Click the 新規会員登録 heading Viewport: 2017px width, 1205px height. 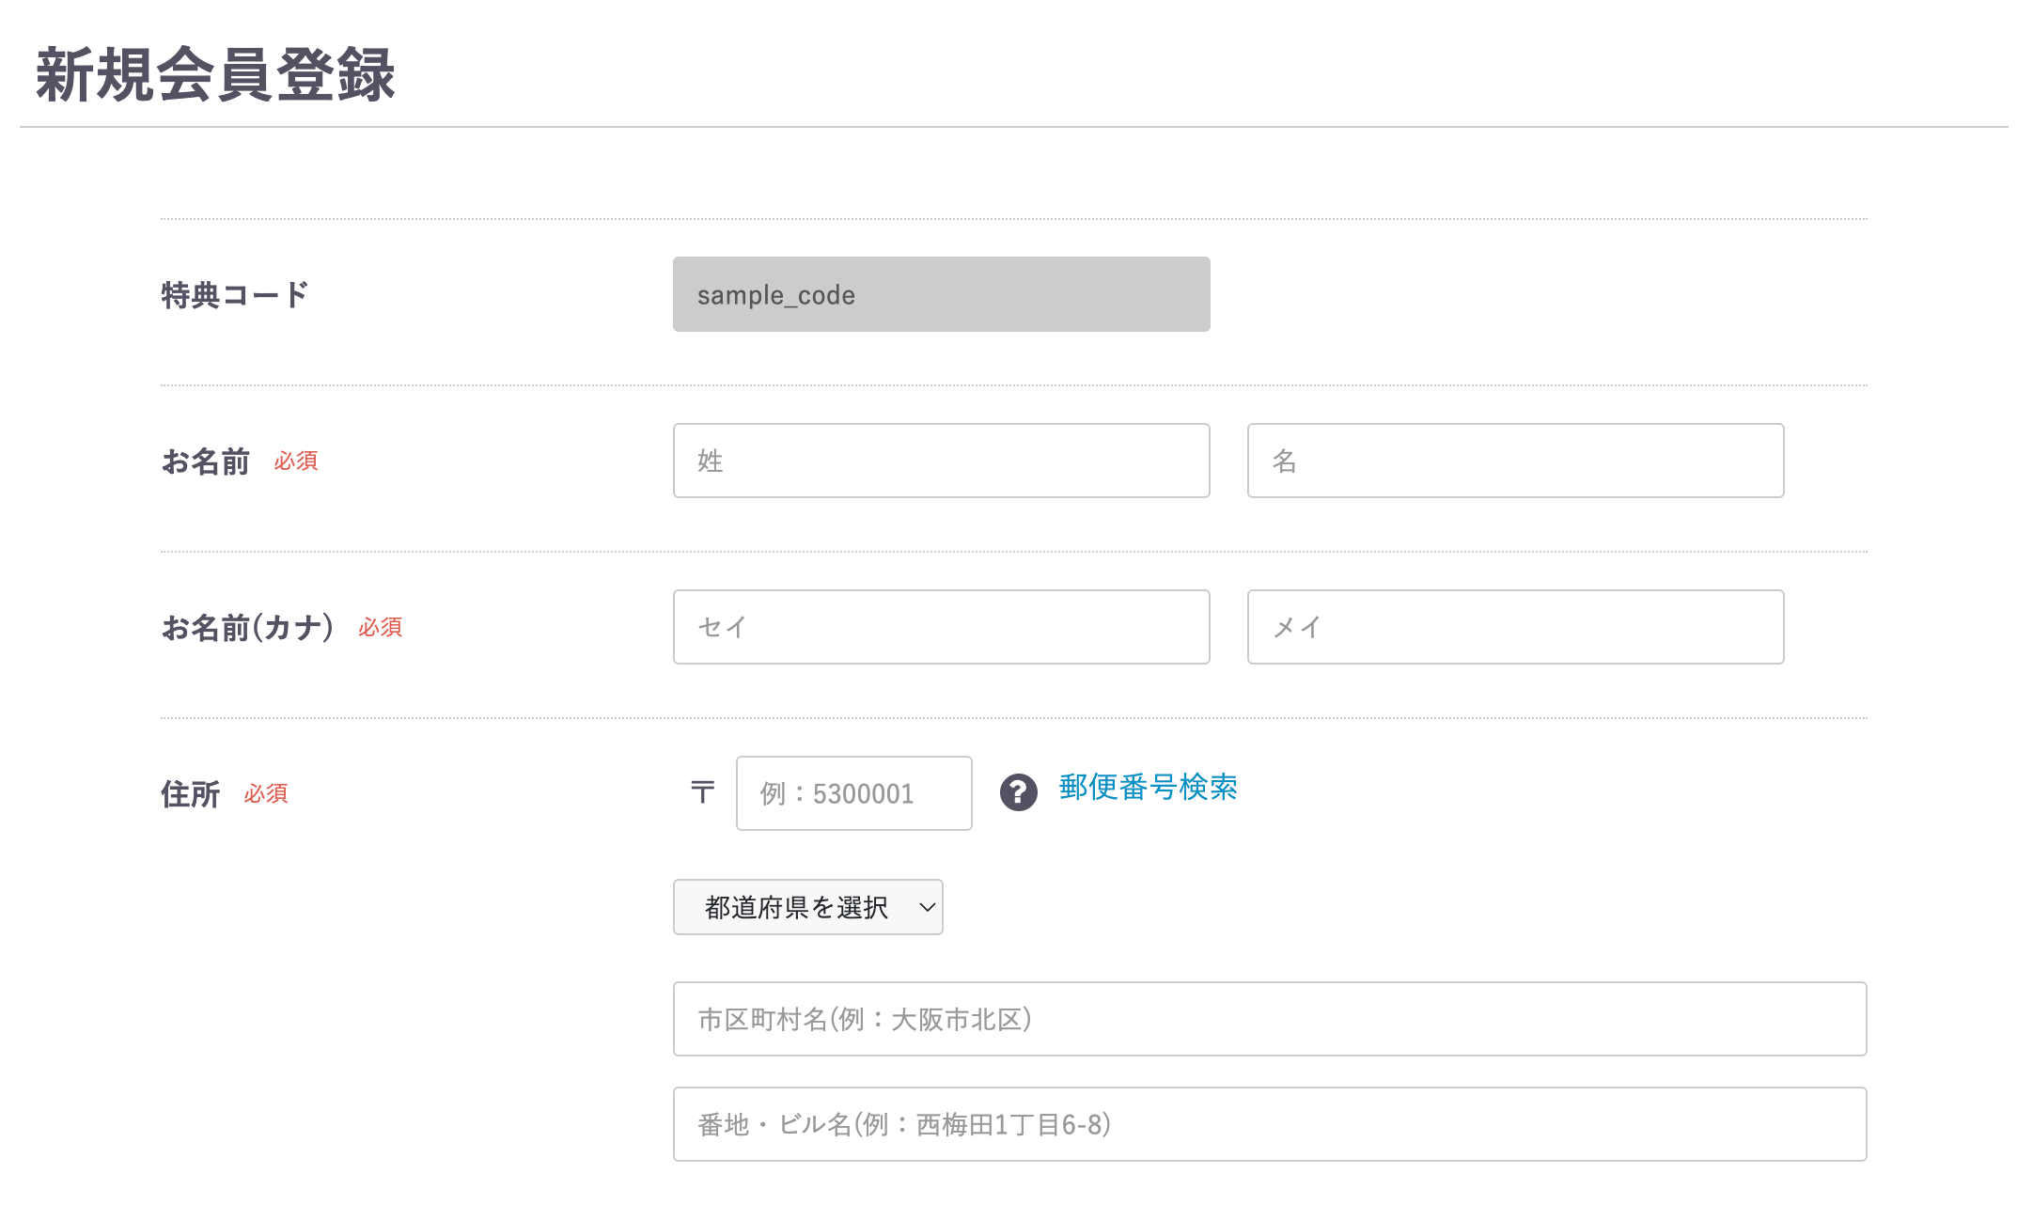click(x=215, y=75)
